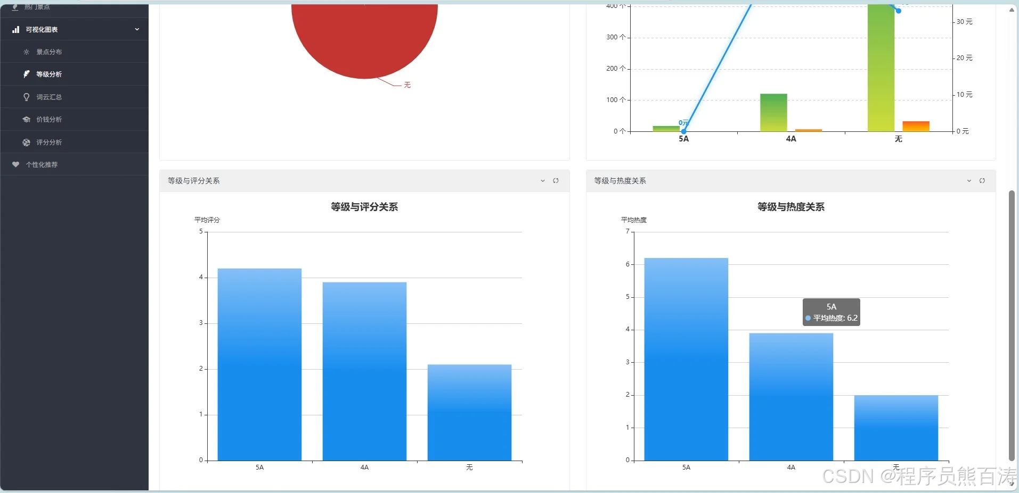Image resolution: width=1019 pixels, height=493 pixels.
Task: Click the 4A x-axis label in top chart
Action: pos(791,139)
